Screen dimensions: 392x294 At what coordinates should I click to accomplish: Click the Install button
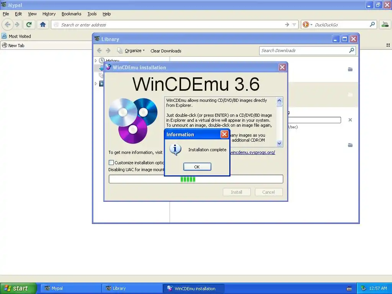[237, 192]
